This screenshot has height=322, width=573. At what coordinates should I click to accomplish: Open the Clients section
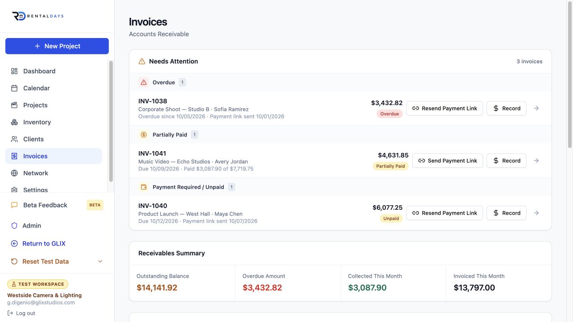(x=54, y=139)
